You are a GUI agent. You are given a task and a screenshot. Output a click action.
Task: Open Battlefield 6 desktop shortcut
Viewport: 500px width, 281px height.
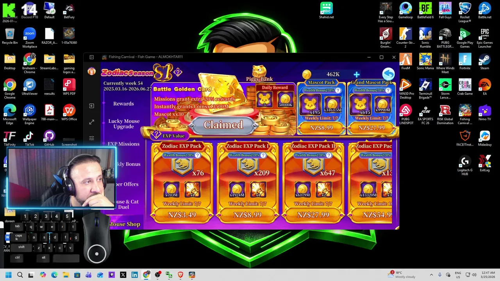[x=425, y=11]
